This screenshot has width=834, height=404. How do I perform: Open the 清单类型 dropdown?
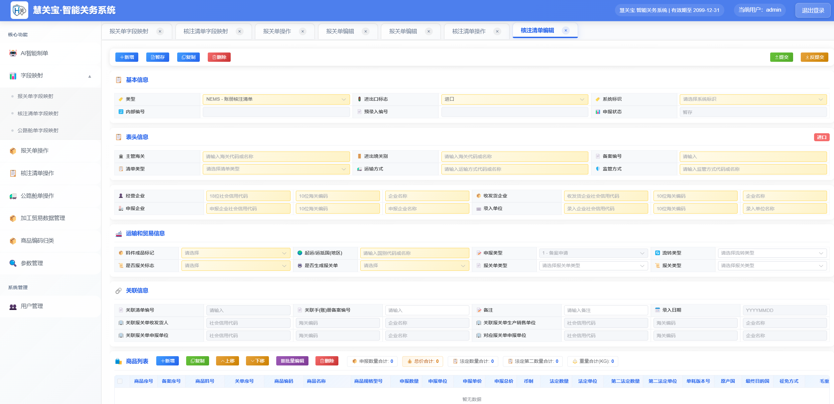(276, 169)
